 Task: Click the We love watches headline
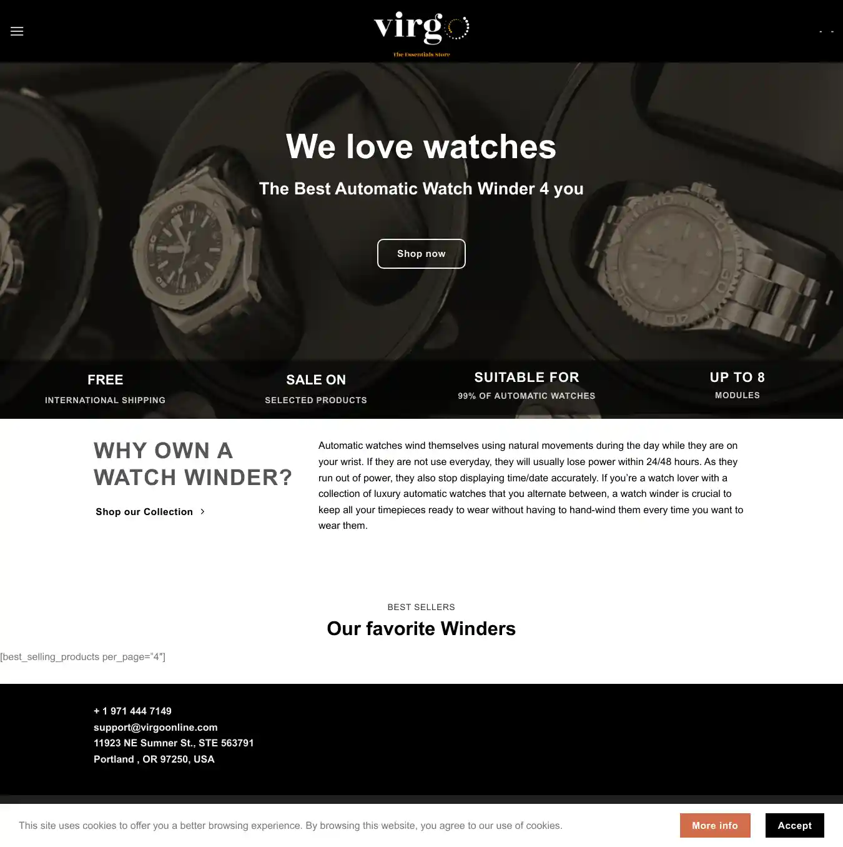pos(421,147)
